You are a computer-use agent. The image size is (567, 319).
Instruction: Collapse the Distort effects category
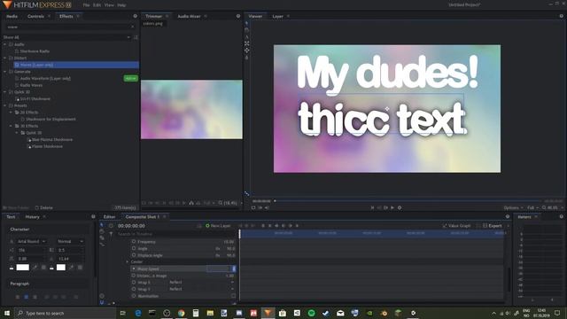pos(5,58)
